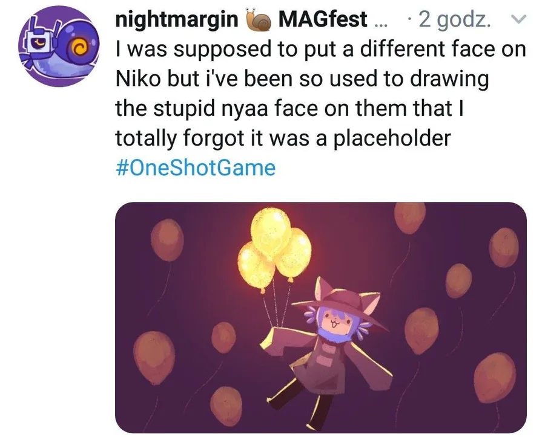Click the "2 godz." timestamp

[456, 20]
